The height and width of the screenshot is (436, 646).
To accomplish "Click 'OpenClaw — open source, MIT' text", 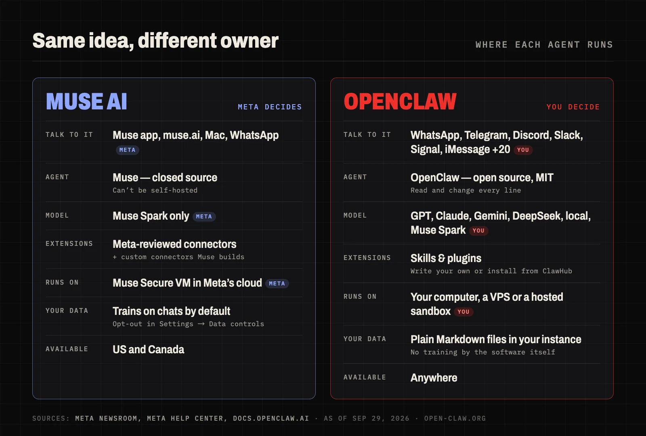I will click(482, 178).
